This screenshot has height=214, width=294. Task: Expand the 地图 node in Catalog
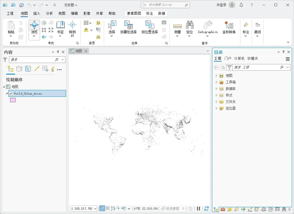tap(216, 76)
